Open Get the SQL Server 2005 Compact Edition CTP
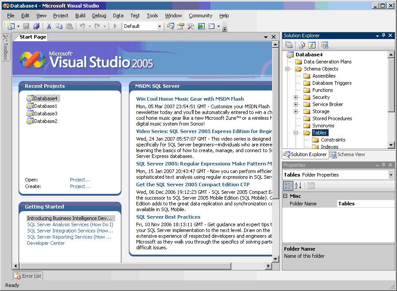This screenshot has width=397, height=291. coord(193,185)
